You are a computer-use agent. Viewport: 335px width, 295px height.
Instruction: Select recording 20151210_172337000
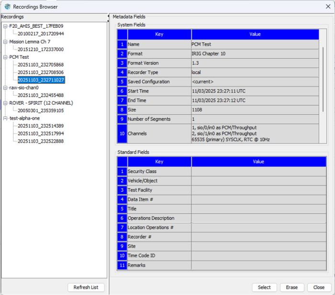click(41, 49)
